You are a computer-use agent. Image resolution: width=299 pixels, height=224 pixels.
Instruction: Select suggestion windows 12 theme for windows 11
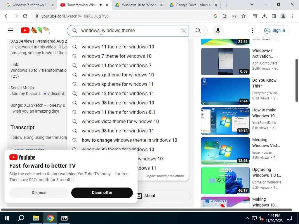click(x=128, y=94)
